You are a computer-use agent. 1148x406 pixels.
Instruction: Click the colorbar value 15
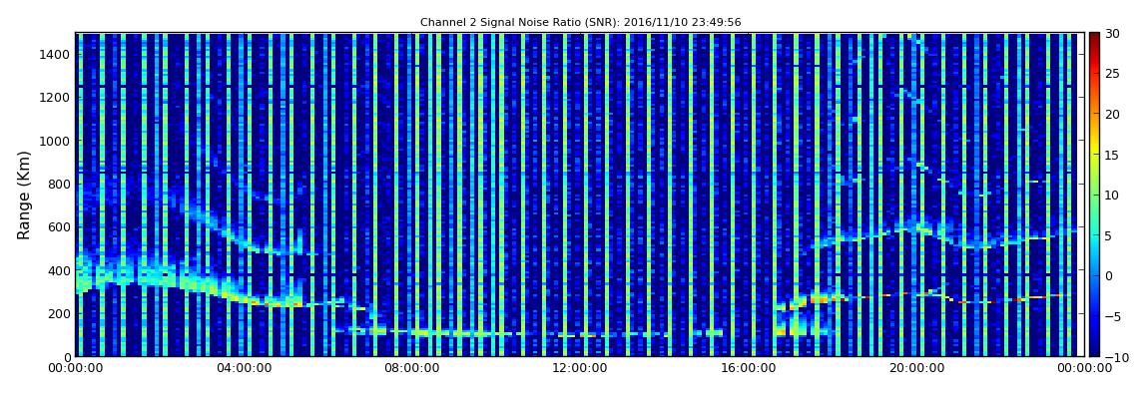tap(1112, 155)
